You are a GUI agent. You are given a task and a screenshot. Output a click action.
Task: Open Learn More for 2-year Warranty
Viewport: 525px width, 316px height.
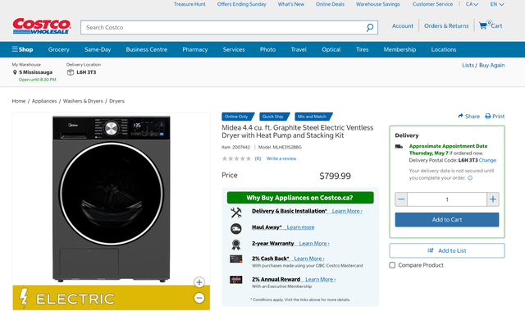314,244
